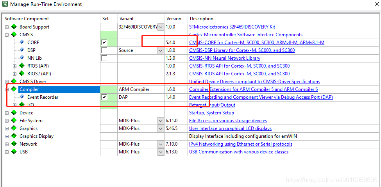Click the Compiler green diamond icon

coord(14,89)
